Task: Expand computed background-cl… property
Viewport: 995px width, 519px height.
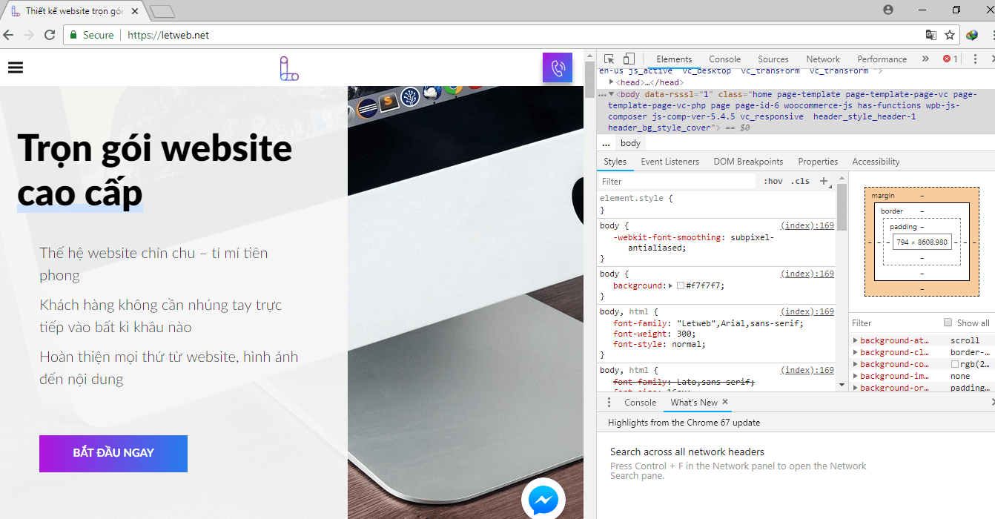Action: (x=856, y=352)
